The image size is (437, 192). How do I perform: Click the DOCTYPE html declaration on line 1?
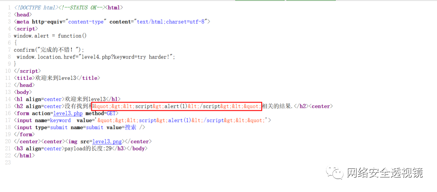click(36, 7)
